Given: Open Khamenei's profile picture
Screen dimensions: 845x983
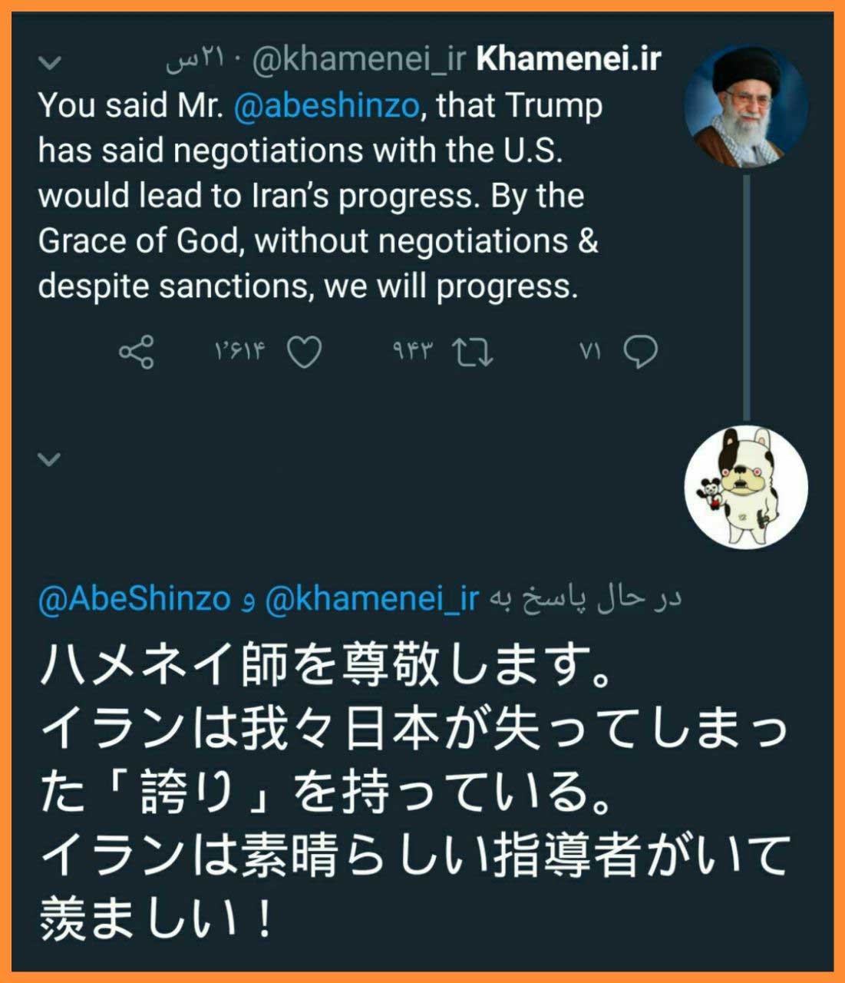Looking at the screenshot, I should pos(746,104).
